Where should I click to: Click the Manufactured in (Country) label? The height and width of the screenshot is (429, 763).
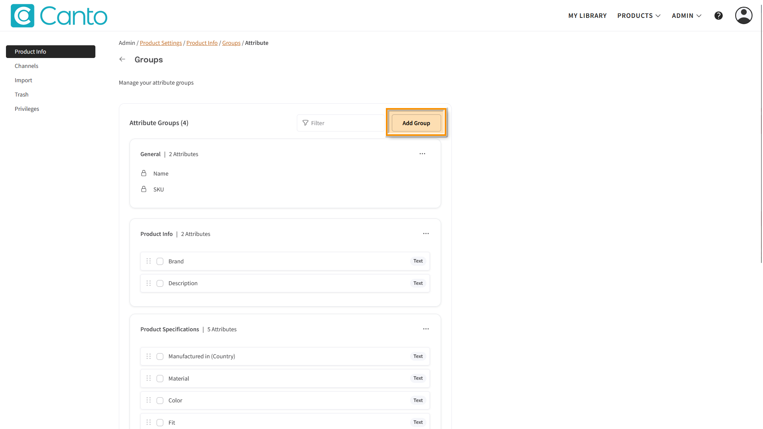(x=202, y=356)
